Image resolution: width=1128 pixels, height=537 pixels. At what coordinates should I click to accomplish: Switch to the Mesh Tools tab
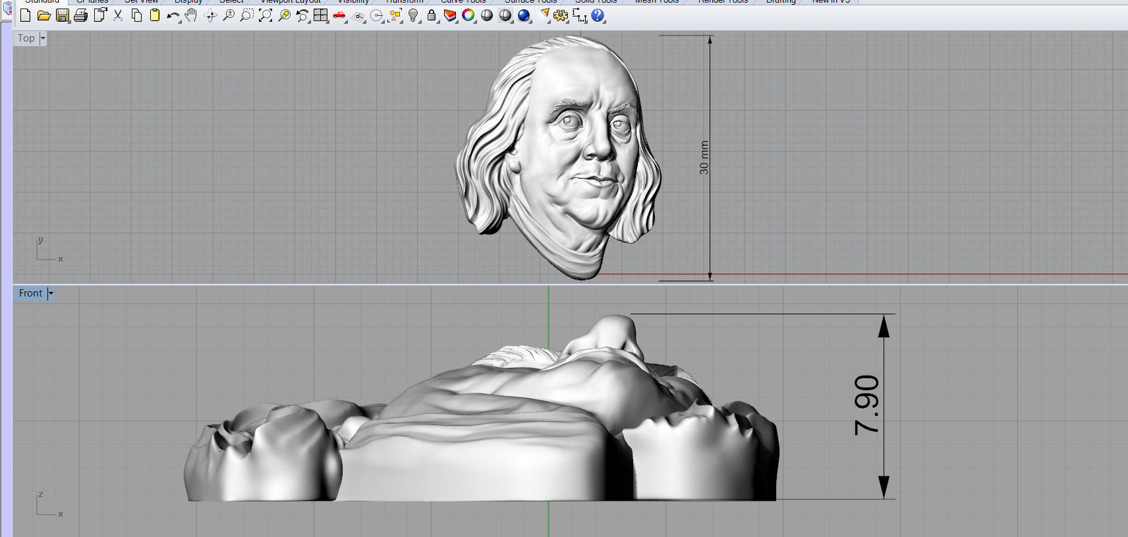(656, 2)
